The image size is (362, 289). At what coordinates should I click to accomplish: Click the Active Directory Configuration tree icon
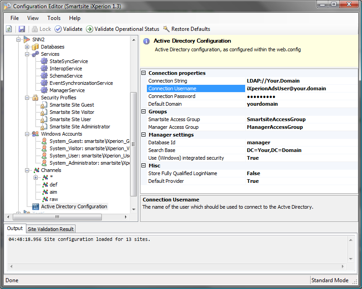point(35,206)
